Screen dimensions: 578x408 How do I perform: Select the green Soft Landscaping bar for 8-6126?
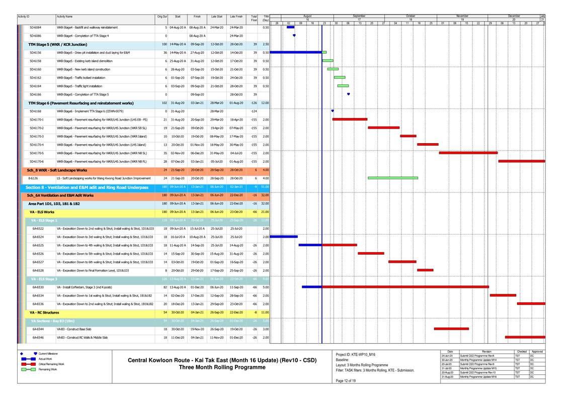(x=392, y=178)
